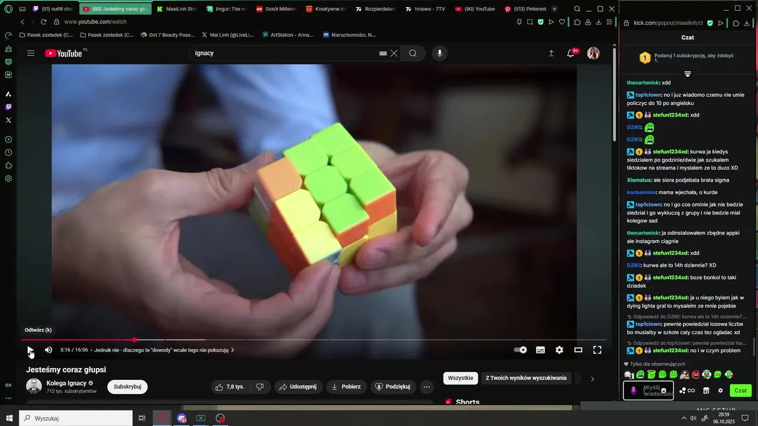Open the Opera easy setup menu
This screenshot has width=758, height=426.
coord(609,22)
